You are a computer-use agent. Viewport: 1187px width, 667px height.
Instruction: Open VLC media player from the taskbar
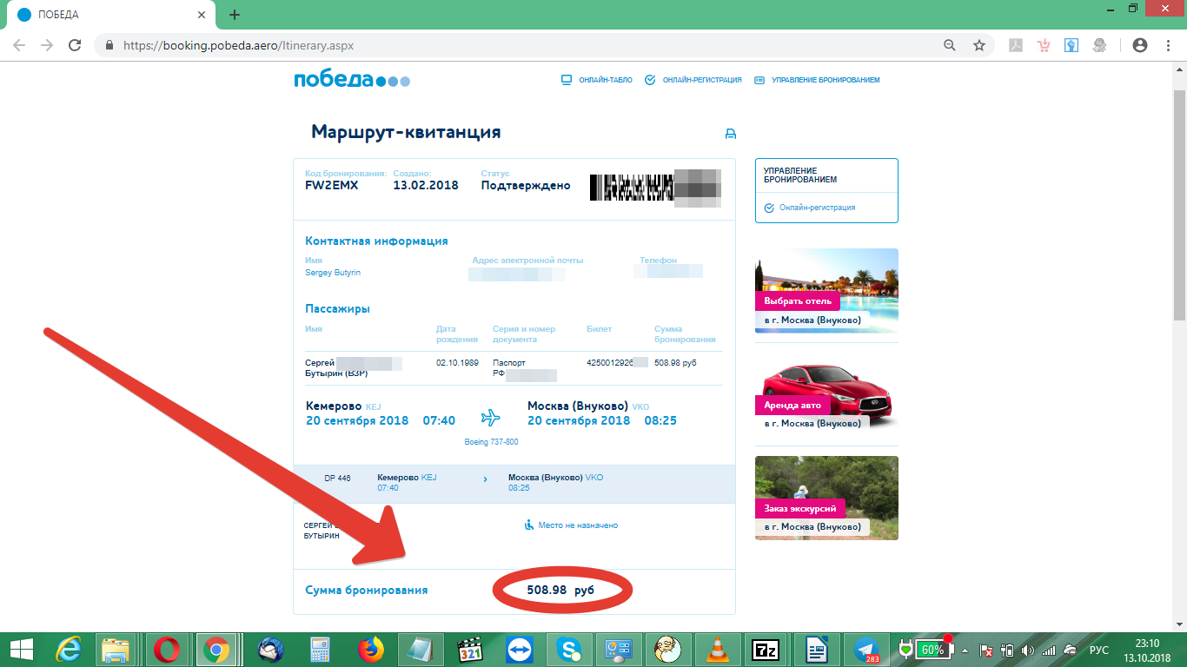718,650
